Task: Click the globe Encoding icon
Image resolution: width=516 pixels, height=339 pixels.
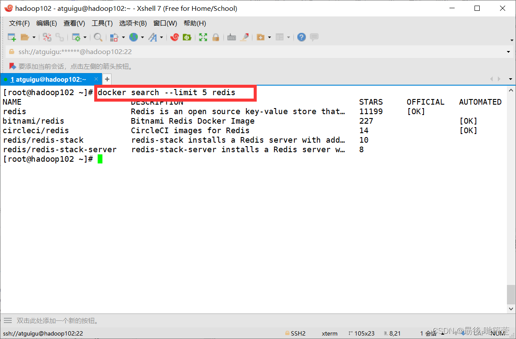Action: point(134,37)
